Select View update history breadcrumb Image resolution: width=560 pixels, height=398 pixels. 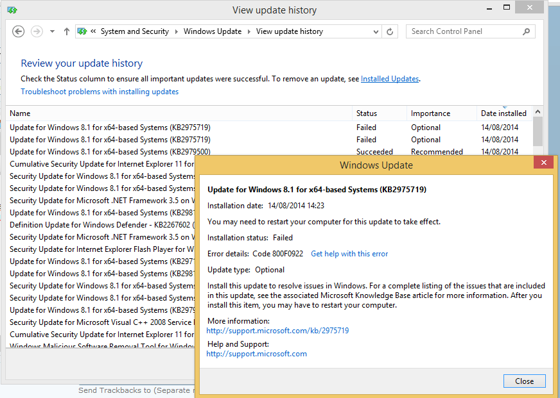[x=289, y=31]
